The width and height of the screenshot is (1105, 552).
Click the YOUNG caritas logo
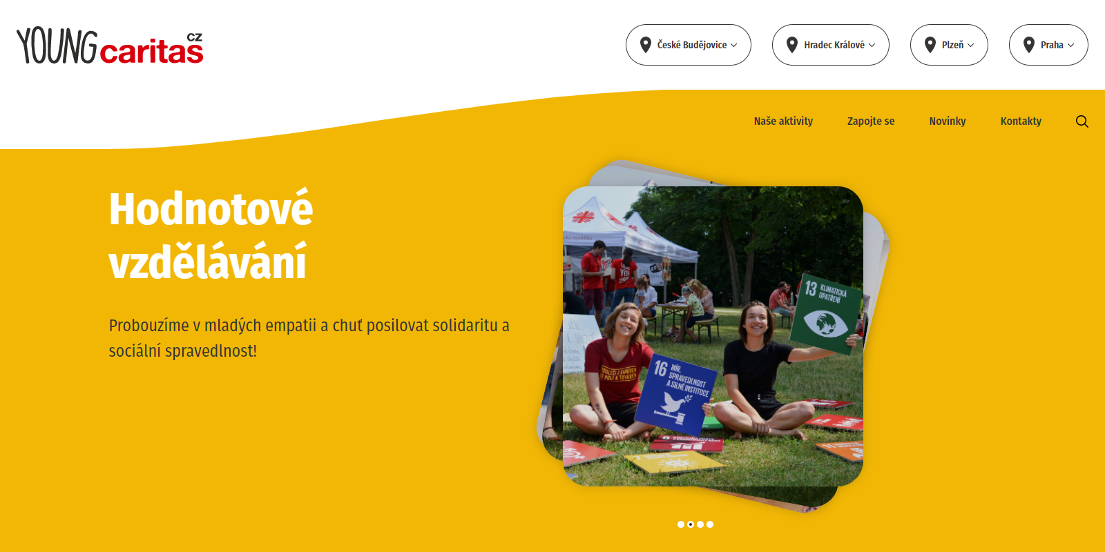(x=110, y=46)
